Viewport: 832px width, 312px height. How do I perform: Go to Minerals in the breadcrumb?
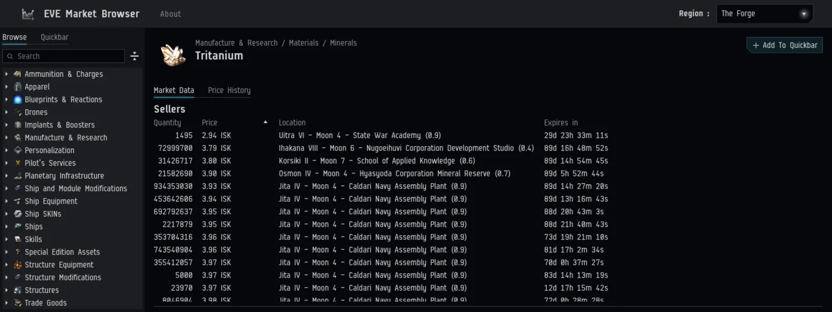pyautogui.click(x=343, y=43)
